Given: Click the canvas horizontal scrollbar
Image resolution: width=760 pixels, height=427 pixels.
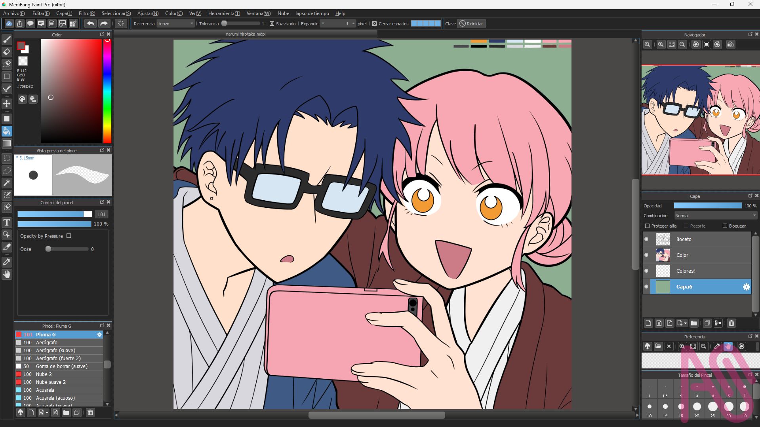Looking at the screenshot, I should coord(376,415).
